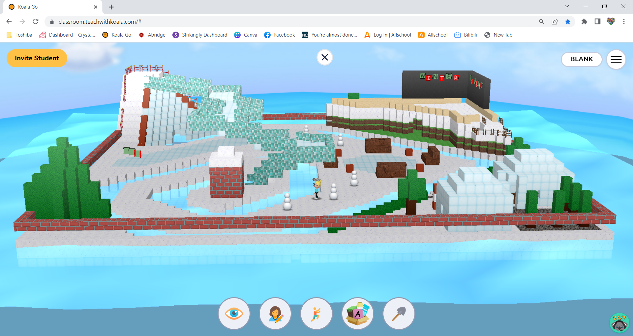Select the eye view mode tool
Screen dimensions: 633x336
234,313
